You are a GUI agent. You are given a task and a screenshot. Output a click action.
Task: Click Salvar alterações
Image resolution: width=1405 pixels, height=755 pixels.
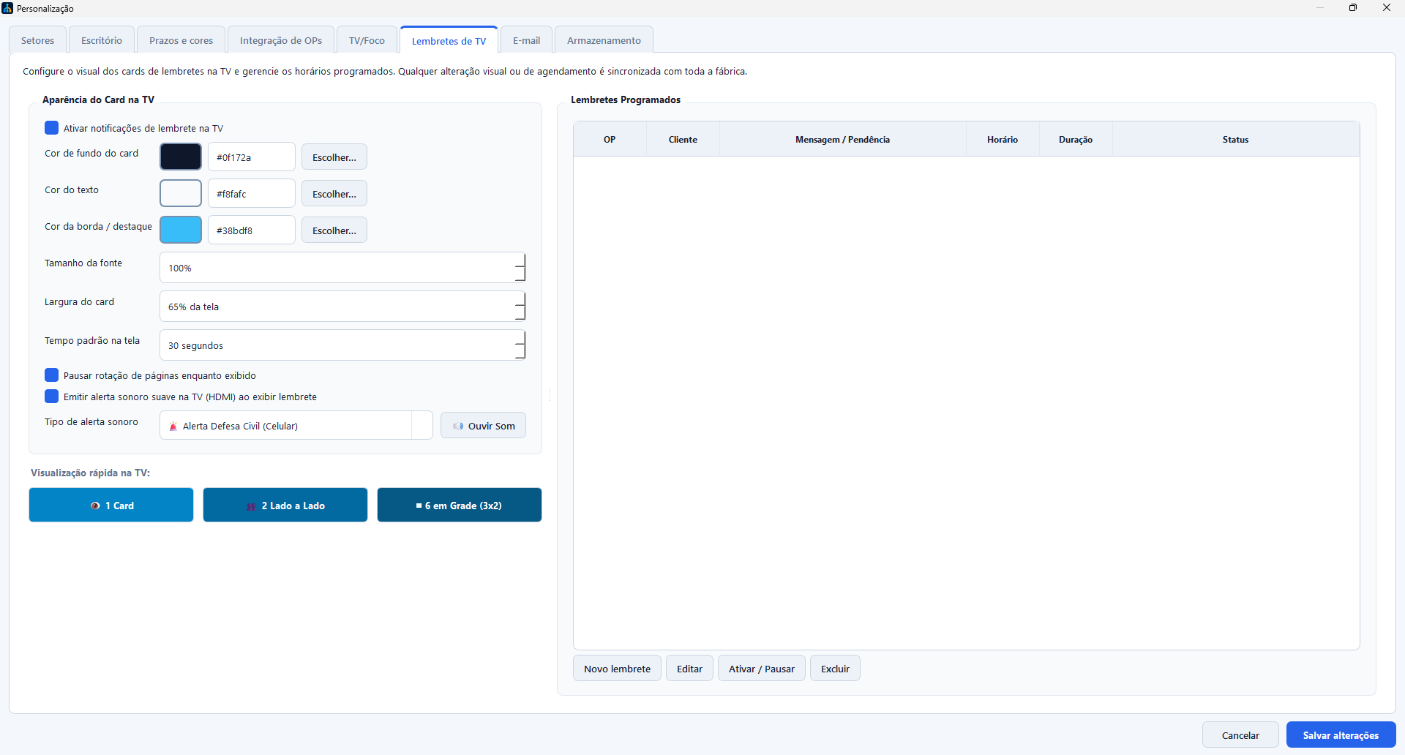click(1341, 735)
